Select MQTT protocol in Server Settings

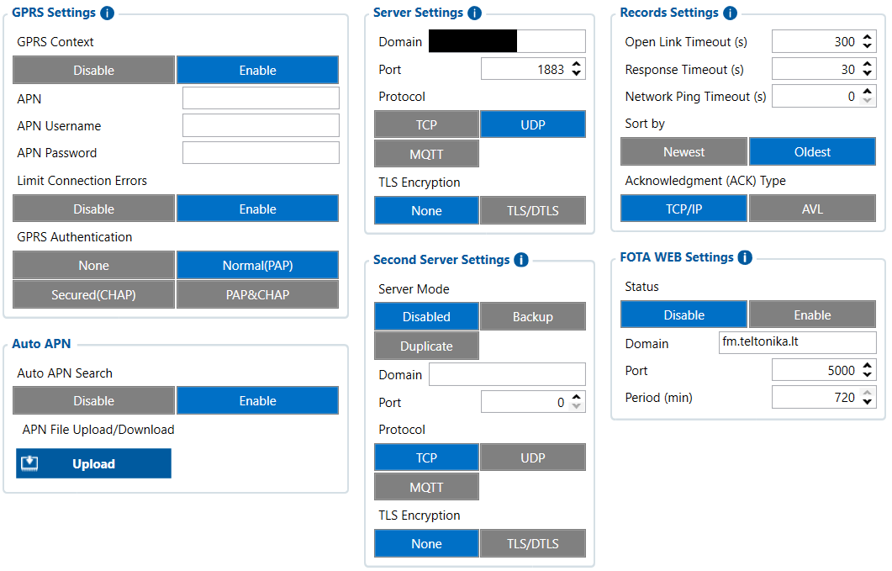point(426,154)
